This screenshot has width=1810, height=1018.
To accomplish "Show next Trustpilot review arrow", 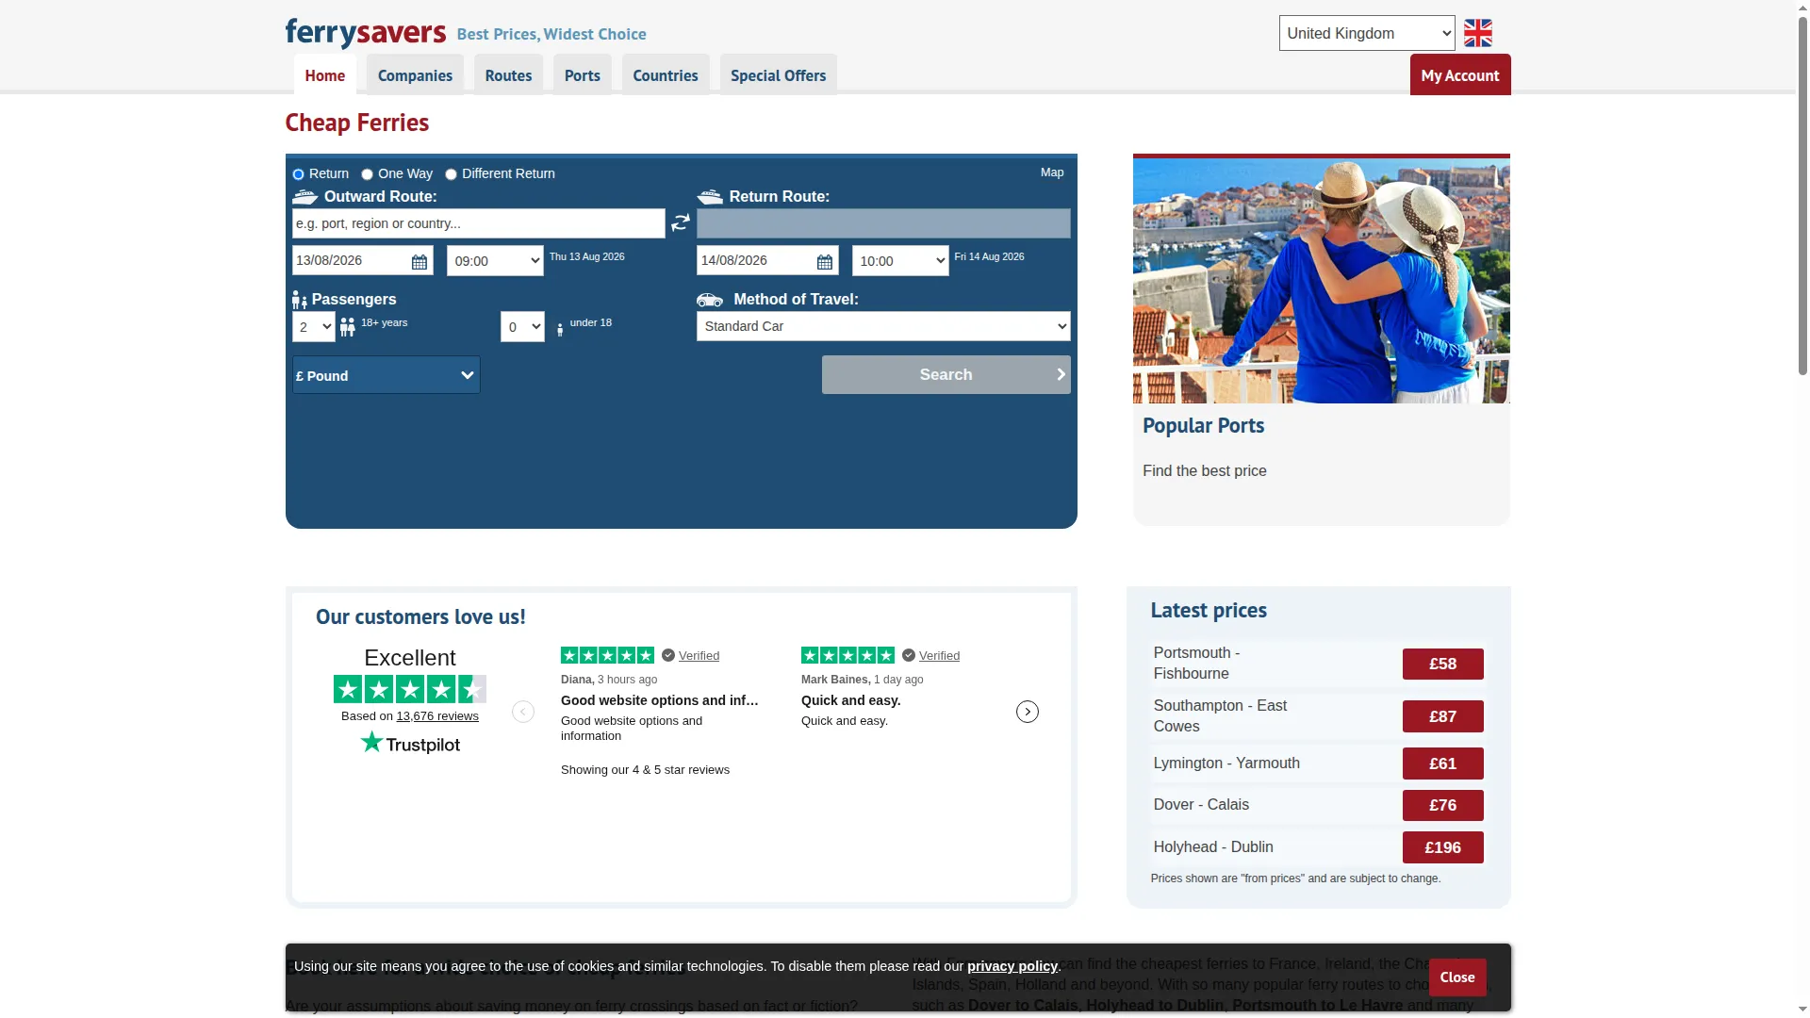I will click(x=1028, y=712).
